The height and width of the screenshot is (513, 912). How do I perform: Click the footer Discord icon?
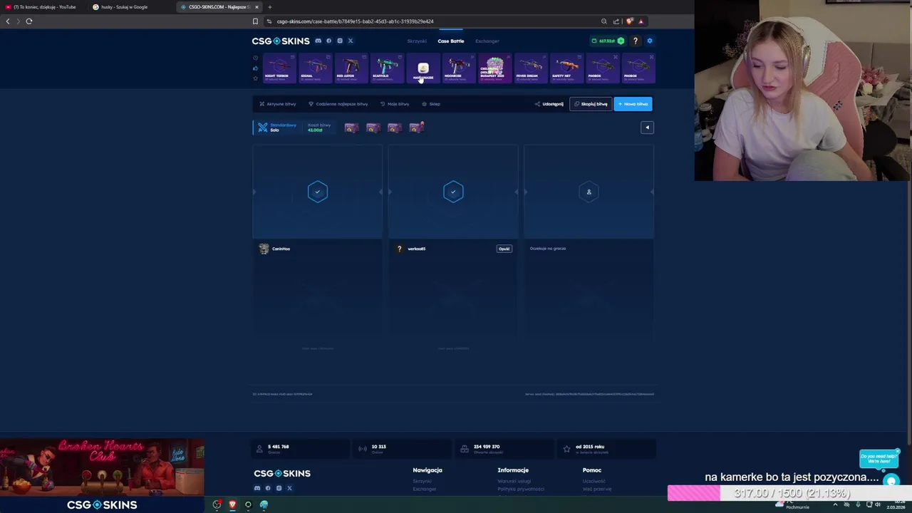(x=257, y=488)
